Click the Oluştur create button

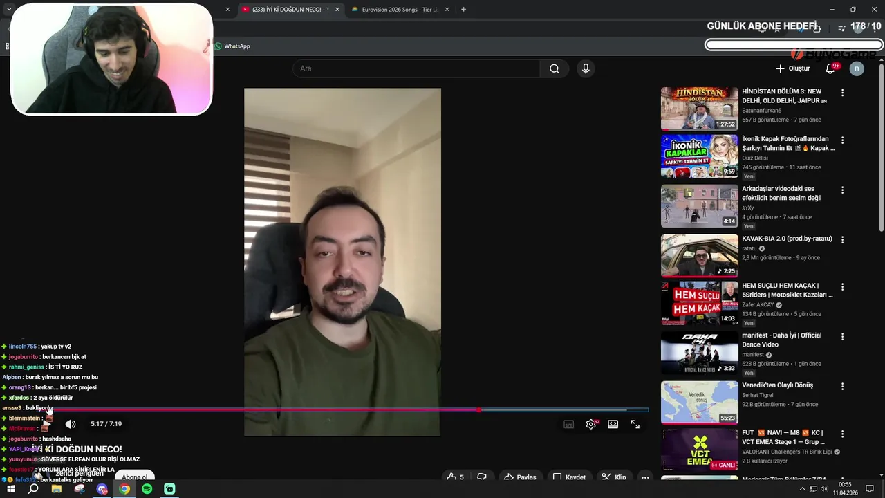[x=792, y=68]
